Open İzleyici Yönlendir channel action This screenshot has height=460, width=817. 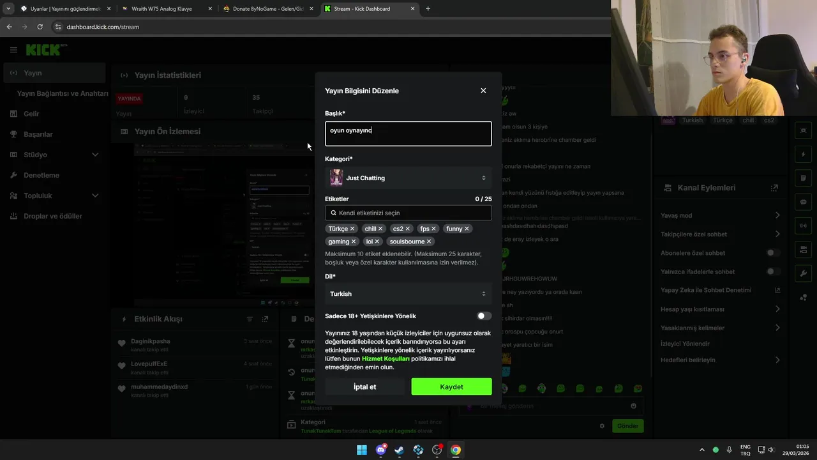pos(685,344)
